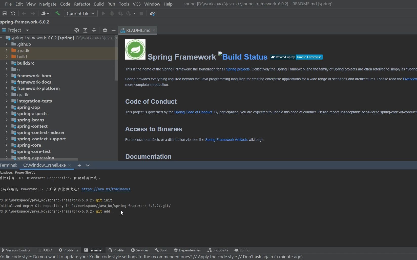
Task: Open the TODO tool window
Action: tap(45, 250)
